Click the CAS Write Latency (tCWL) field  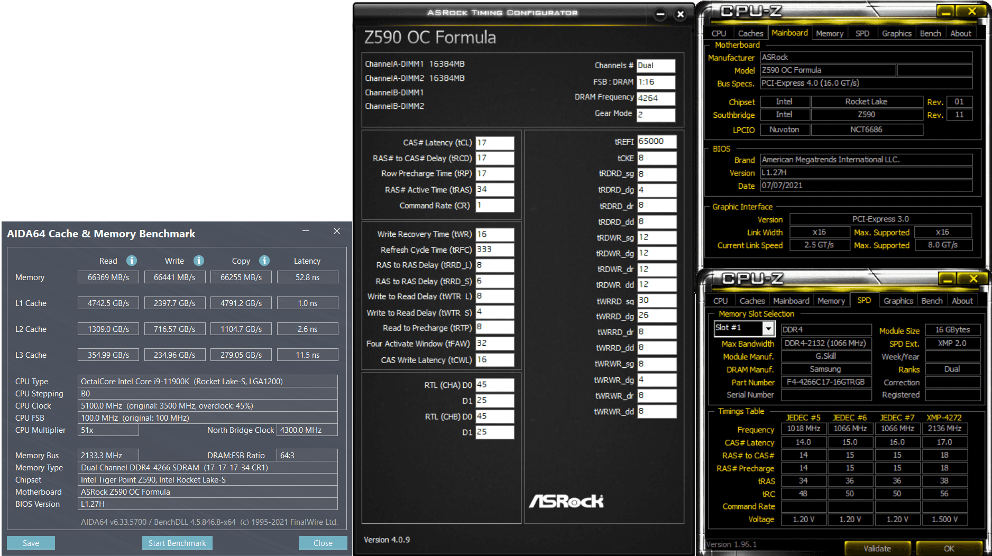pyautogui.click(x=494, y=360)
